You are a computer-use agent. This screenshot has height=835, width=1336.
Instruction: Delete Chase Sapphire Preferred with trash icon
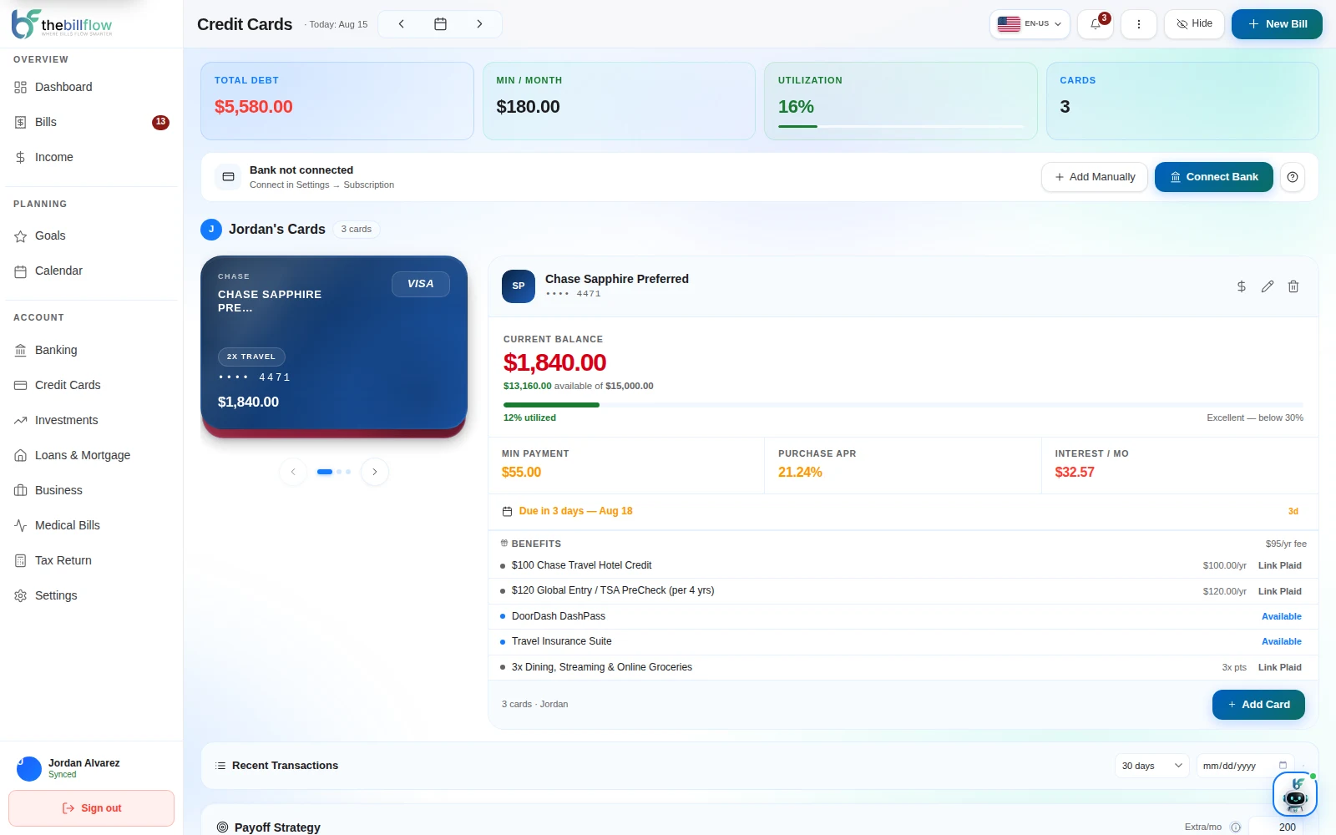click(x=1293, y=286)
